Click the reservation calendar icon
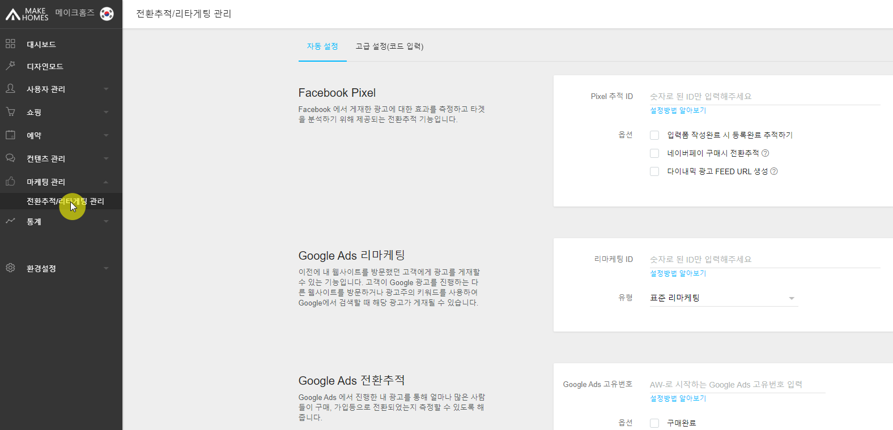 10,135
